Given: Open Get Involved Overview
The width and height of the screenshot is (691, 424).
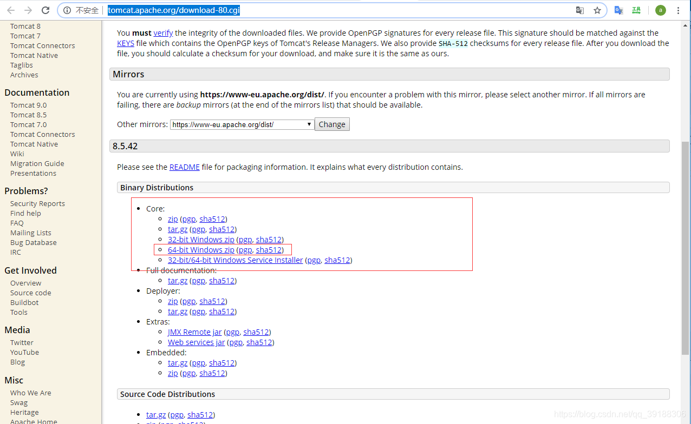Looking at the screenshot, I should click(26, 283).
